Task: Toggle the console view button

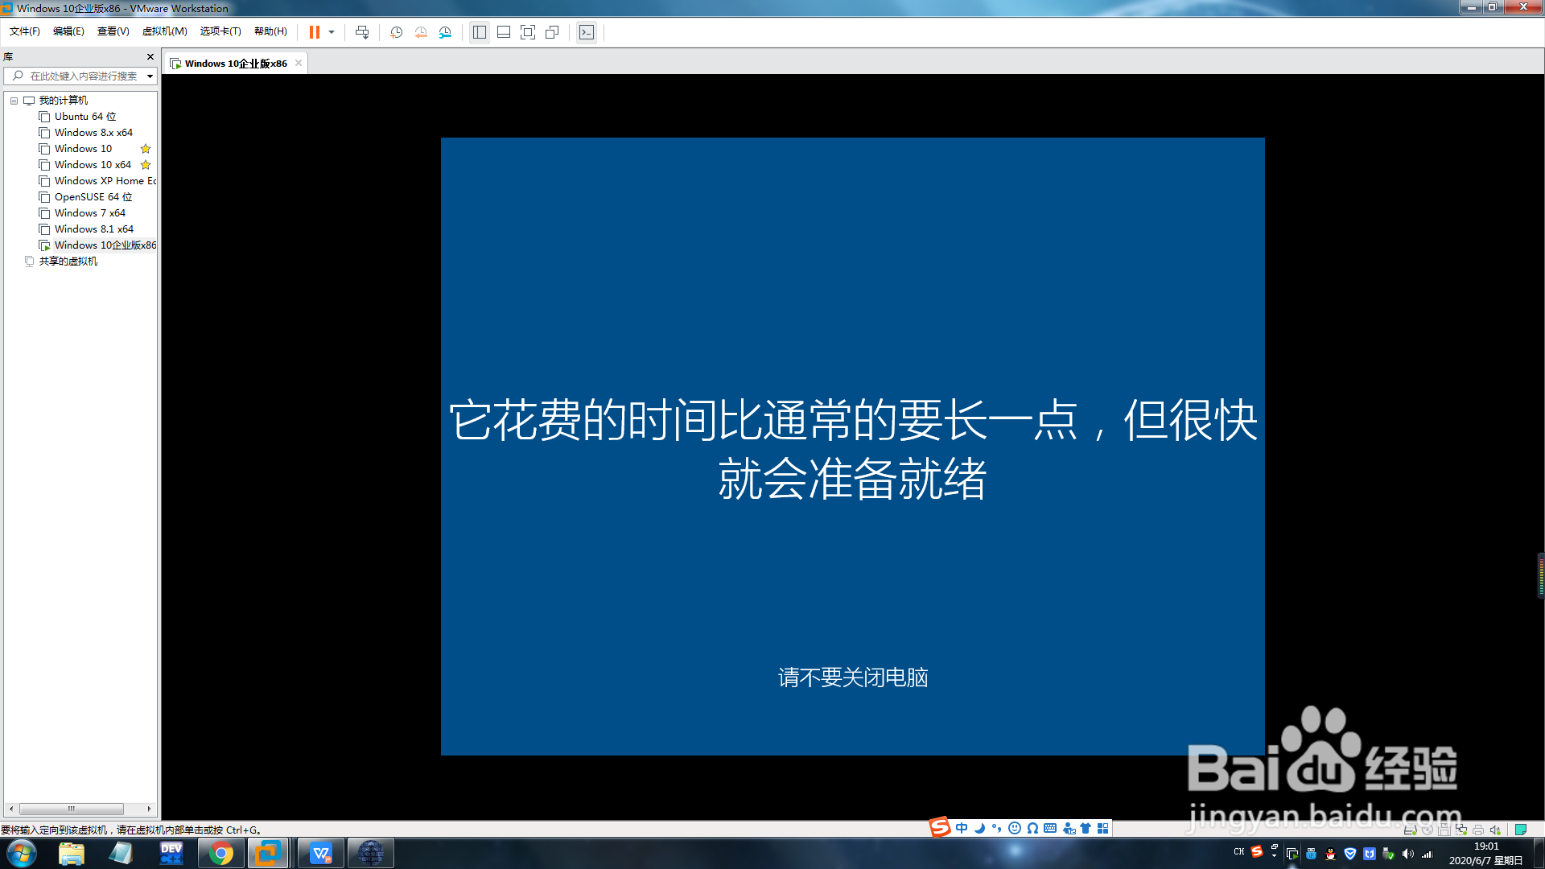Action: (x=587, y=32)
